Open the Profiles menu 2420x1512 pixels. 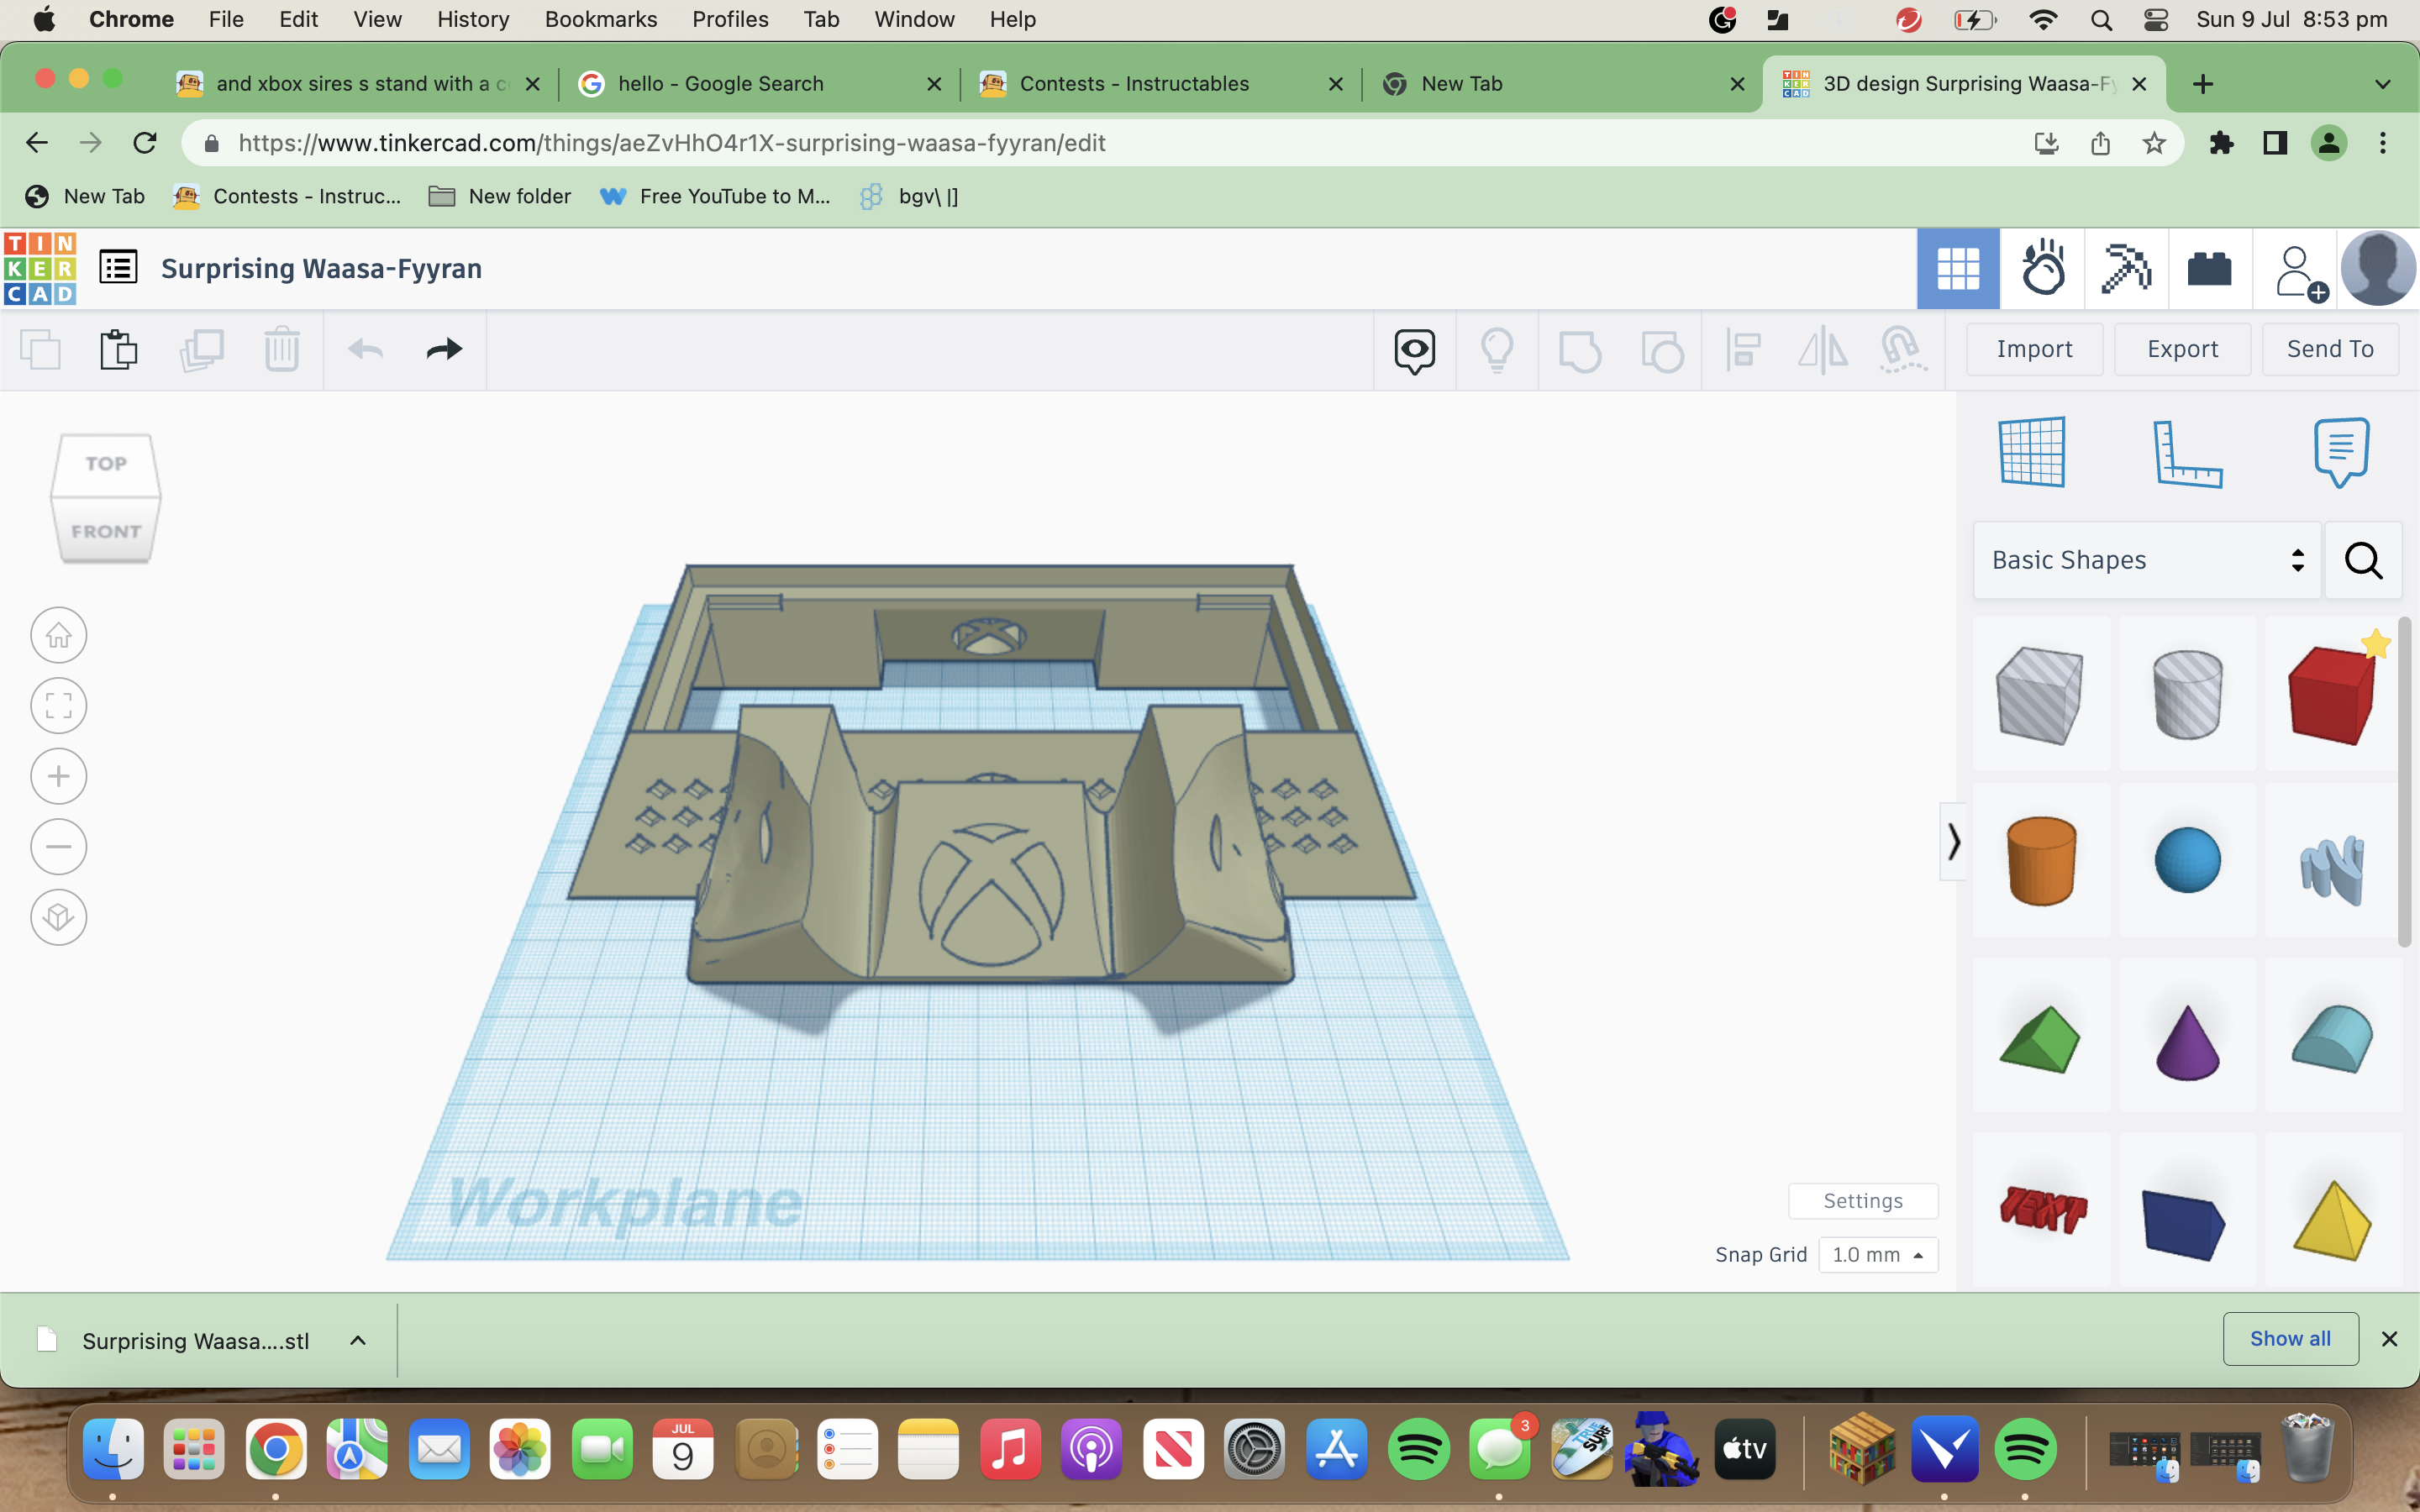(x=730, y=19)
